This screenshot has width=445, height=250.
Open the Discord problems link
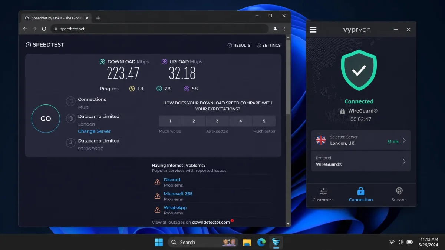click(x=172, y=180)
